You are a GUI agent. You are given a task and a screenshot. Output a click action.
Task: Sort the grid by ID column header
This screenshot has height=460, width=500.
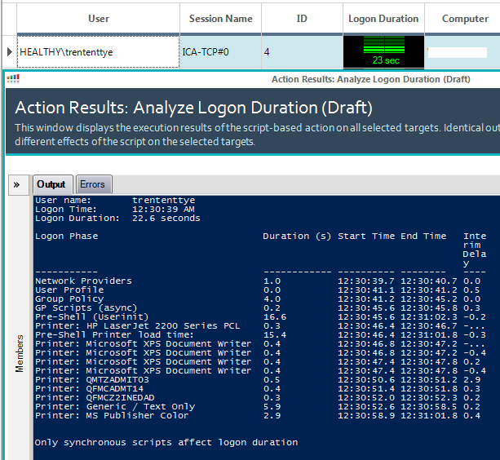[299, 18]
